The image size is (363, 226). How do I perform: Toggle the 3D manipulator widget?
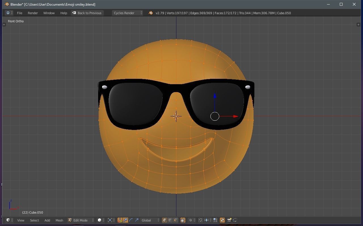click(x=120, y=220)
